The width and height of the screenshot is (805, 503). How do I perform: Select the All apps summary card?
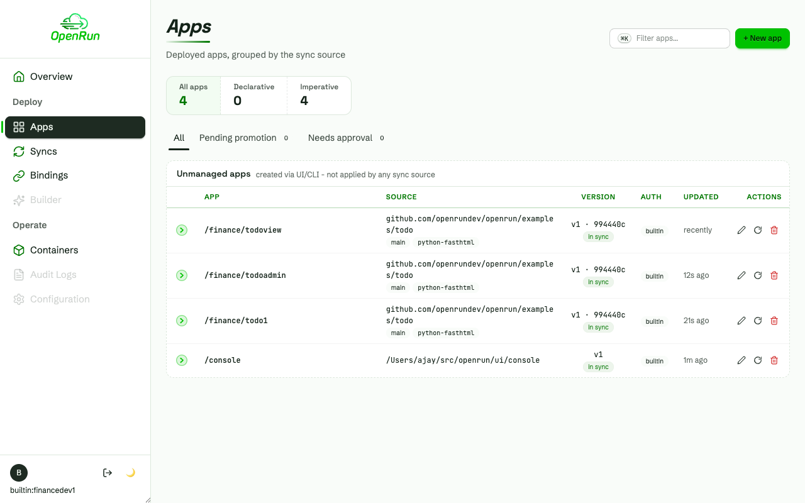click(x=194, y=96)
